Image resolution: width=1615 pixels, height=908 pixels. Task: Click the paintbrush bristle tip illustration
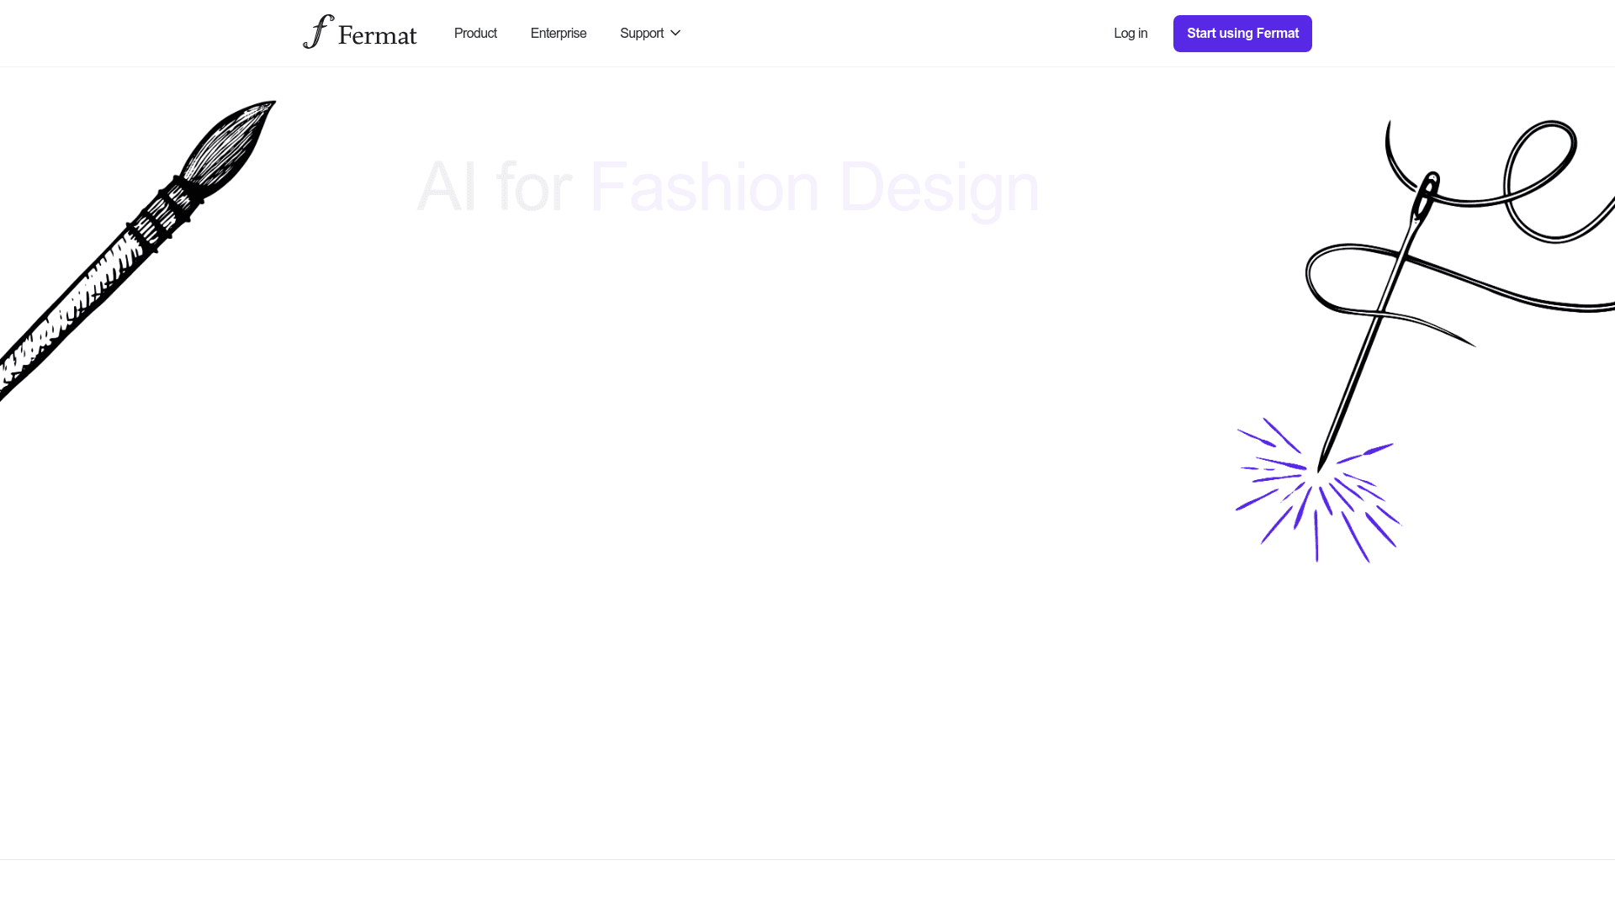tap(229, 143)
